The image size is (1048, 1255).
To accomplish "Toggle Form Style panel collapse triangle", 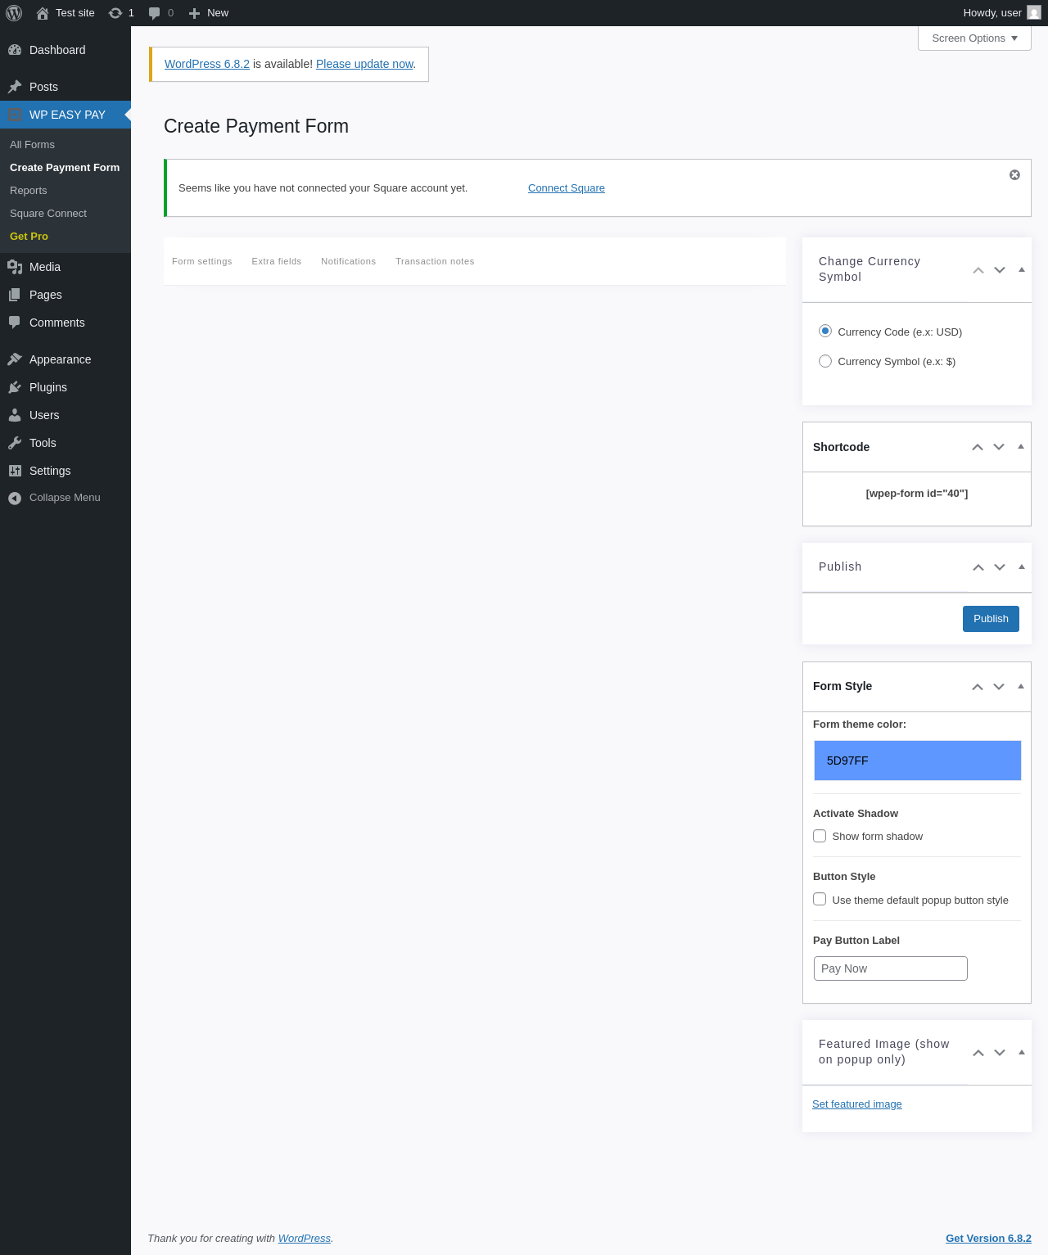I will tap(1021, 686).
